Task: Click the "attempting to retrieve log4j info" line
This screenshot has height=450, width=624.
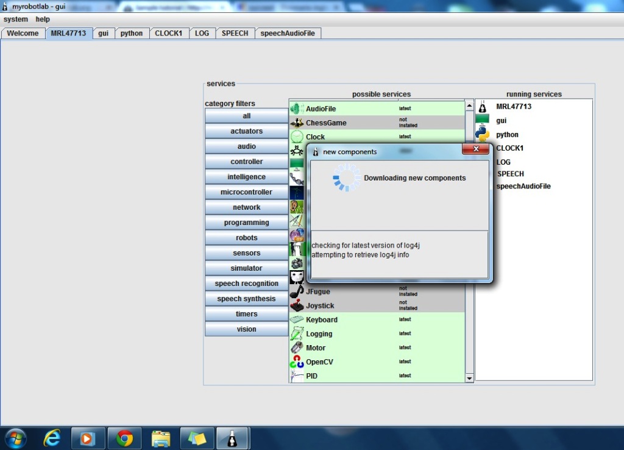Action: coord(361,255)
